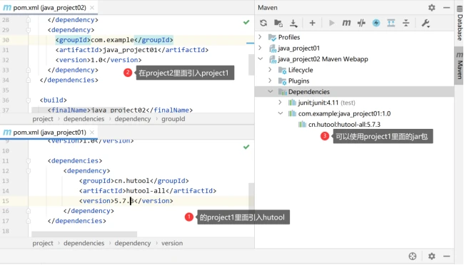
Task: Fold dependency block at line 29
Action: pos(28,30)
